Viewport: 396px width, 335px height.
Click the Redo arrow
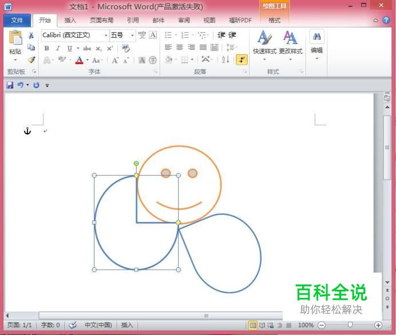click(37, 85)
